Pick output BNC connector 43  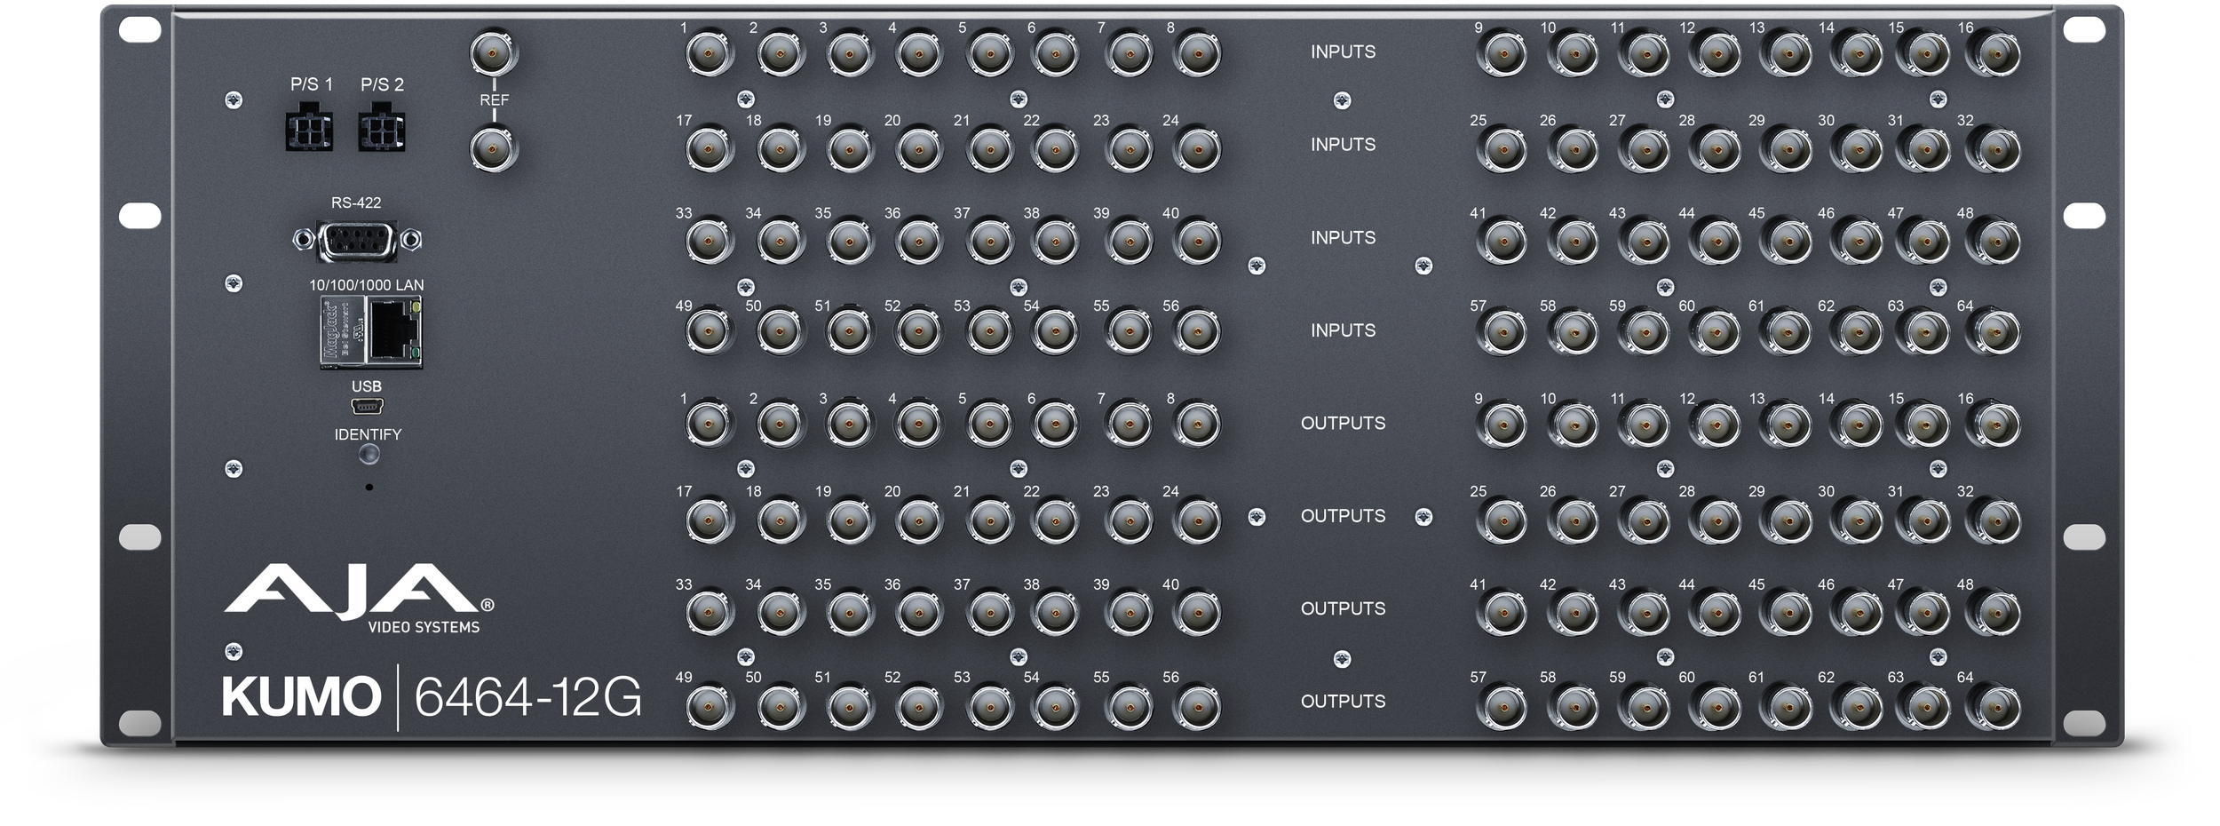[1644, 612]
